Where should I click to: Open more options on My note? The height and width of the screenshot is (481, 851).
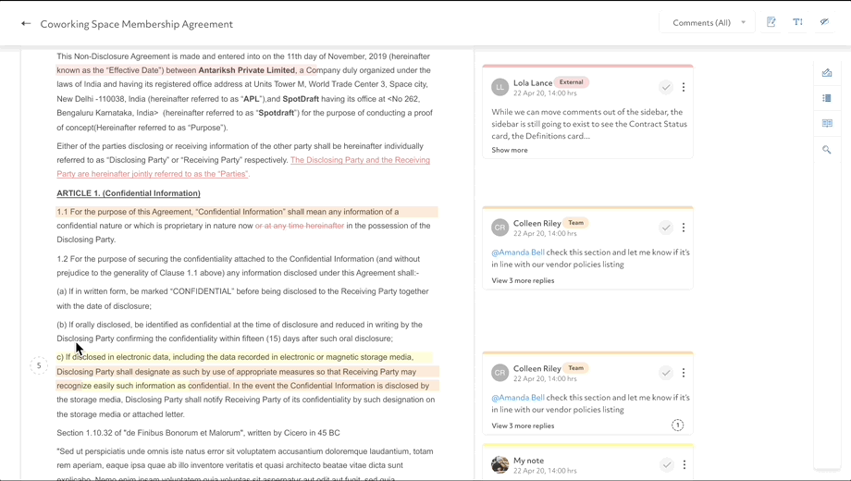pos(684,464)
